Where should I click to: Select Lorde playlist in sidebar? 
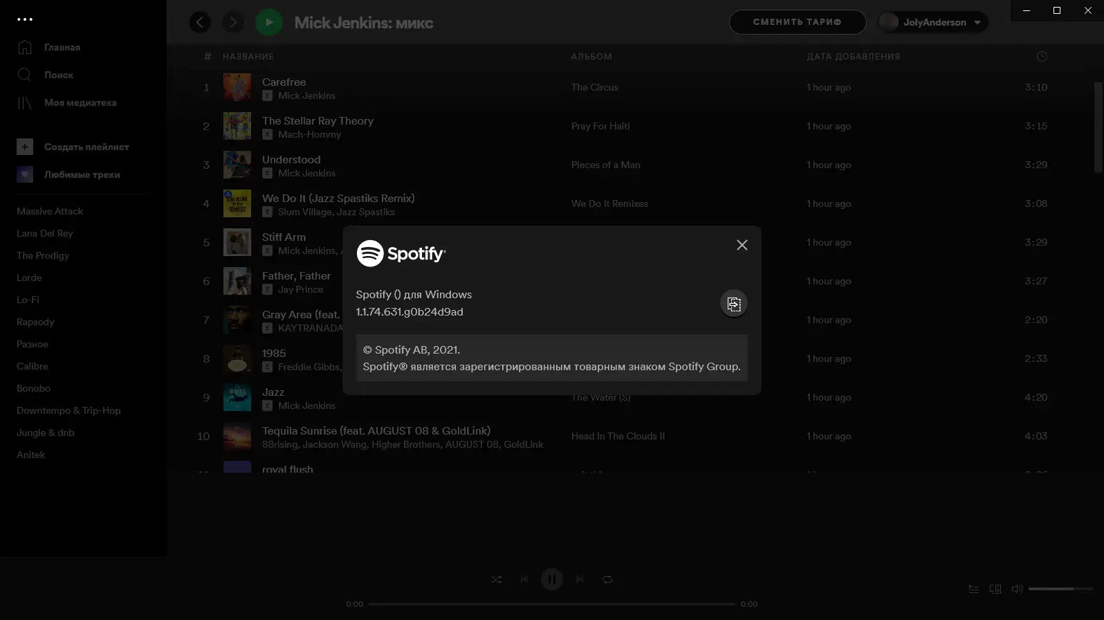point(29,277)
